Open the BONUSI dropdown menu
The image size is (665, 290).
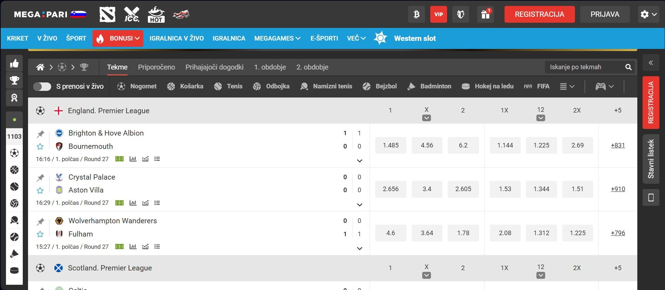[x=118, y=38]
